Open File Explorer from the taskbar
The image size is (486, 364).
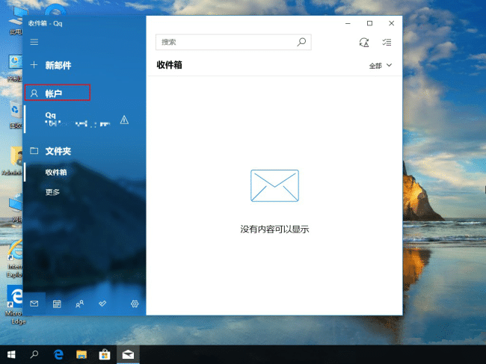(81, 354)
